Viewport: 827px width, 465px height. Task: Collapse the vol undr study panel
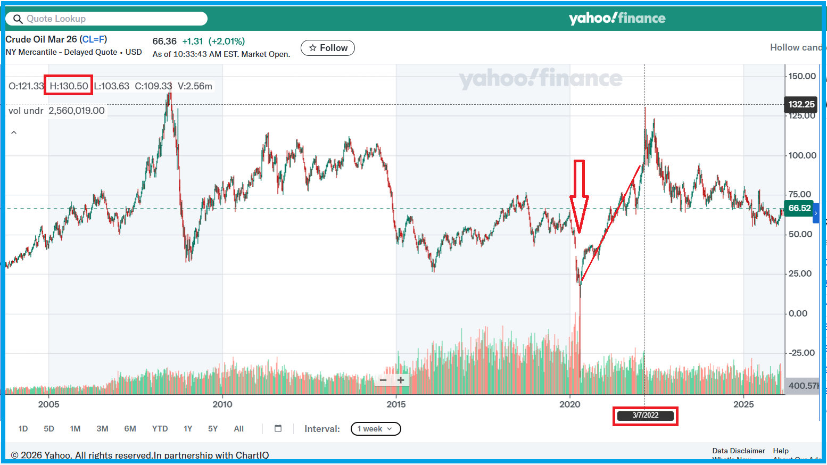coord(14,132)
